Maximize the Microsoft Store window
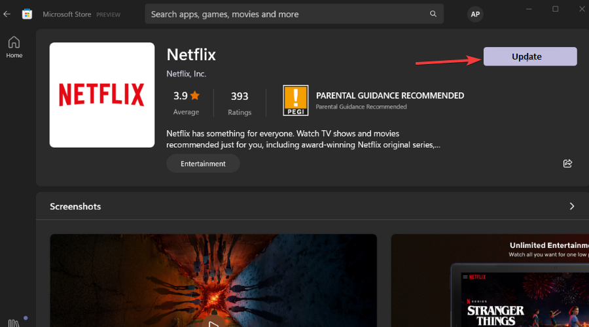Viewport: 589px width, 327px height. (x=555, y=9)
